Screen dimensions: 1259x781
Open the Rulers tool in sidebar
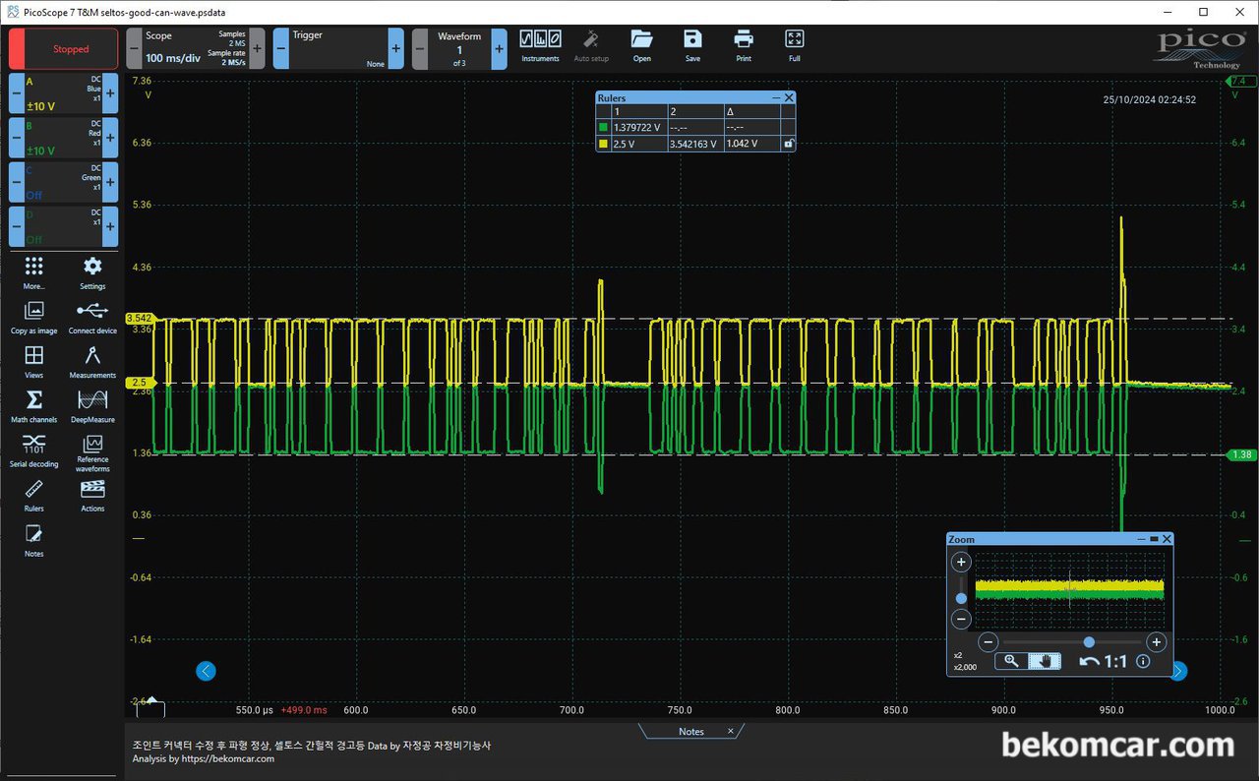coord(34,496)
